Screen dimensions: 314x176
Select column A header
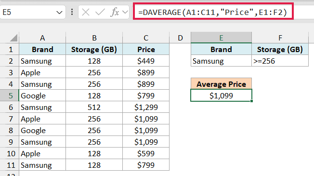(42, 38)
